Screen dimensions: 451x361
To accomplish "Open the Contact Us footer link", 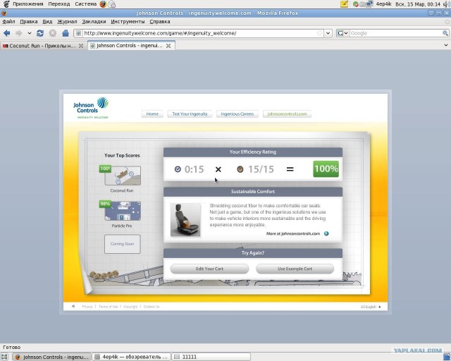I will (152, 307).
